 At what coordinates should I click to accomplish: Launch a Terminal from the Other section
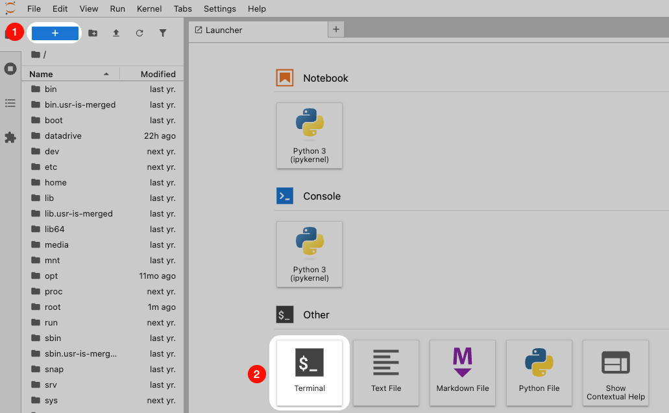(310, 373)
